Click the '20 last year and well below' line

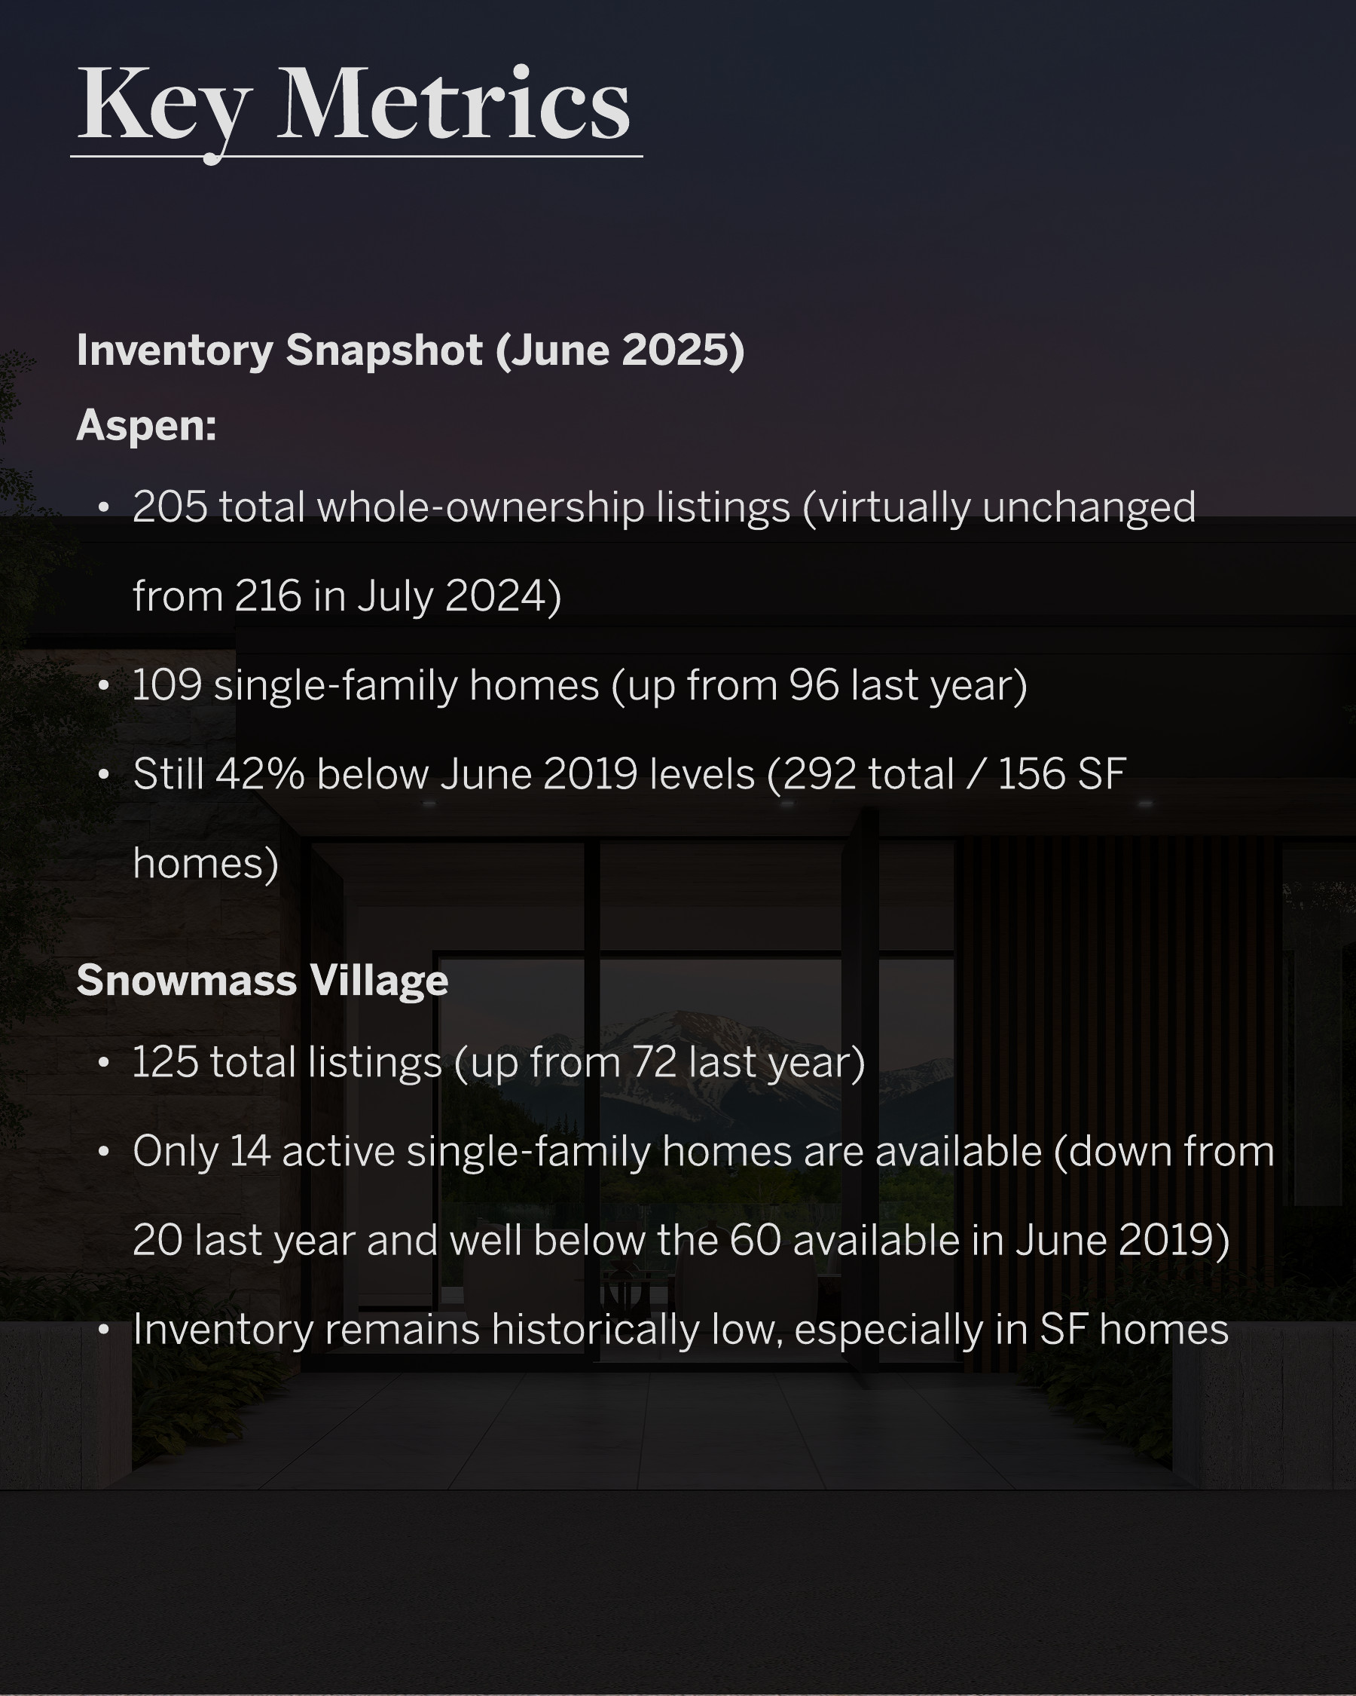[681, 1241]
